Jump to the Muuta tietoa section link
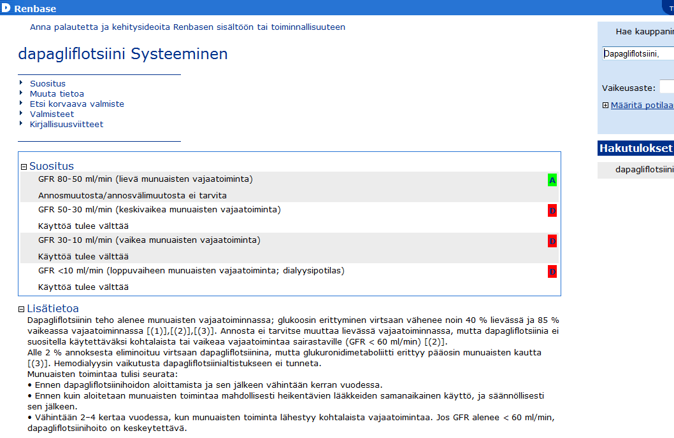 click(x=57, y=94)
